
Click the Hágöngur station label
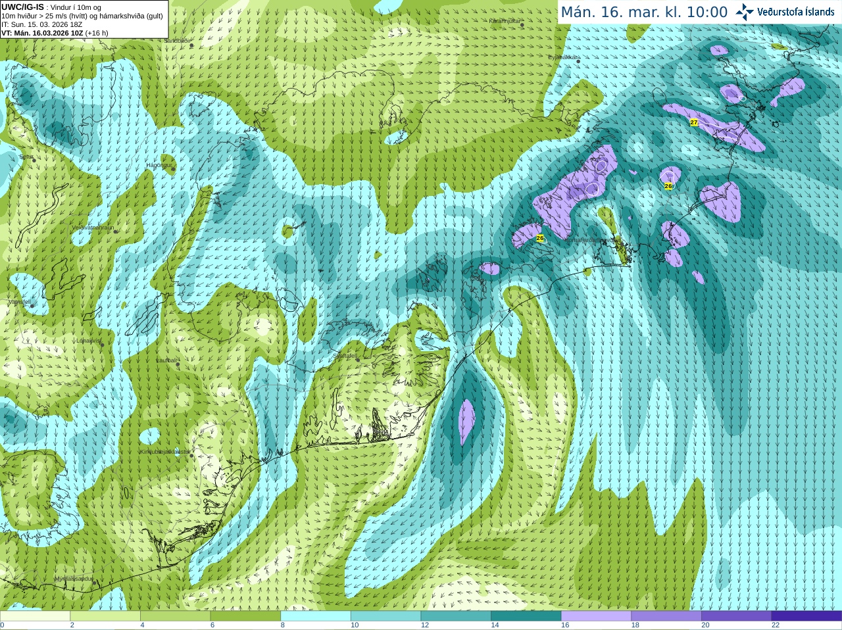tap(158, 165)
